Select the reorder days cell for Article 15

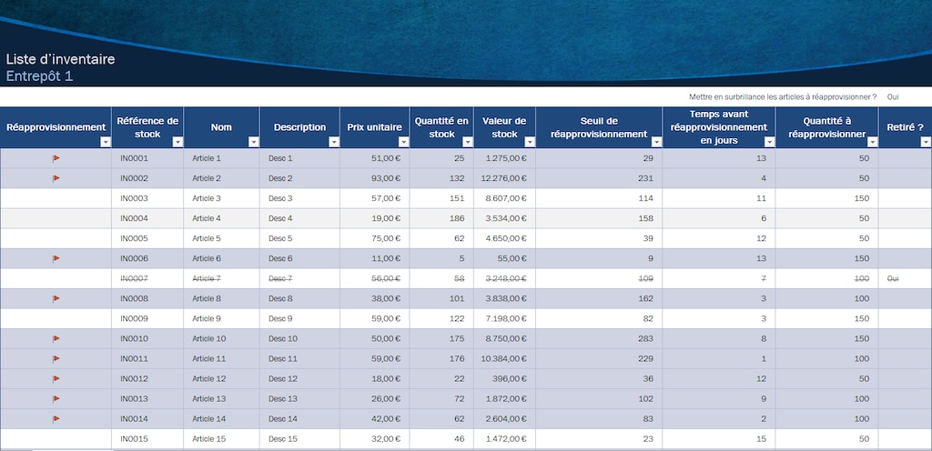click(719, 439)
